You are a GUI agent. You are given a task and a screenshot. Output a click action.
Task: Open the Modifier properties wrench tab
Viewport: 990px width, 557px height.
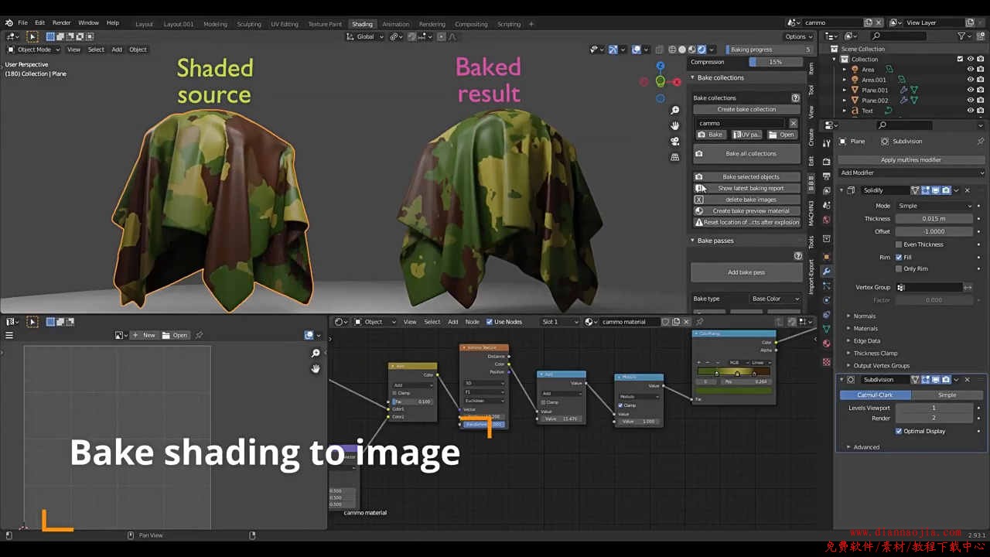point(826,271)
